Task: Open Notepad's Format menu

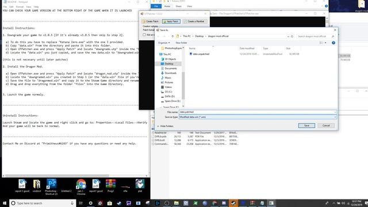Action: (20, 7)
